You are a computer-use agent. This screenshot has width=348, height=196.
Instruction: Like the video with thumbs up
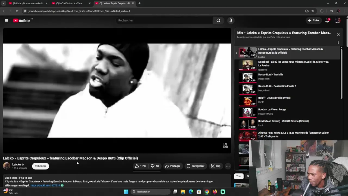(140, 166)
